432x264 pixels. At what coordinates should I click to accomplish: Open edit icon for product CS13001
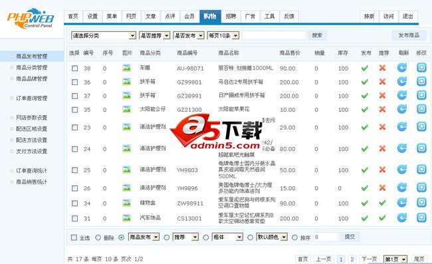coord(421,217)
